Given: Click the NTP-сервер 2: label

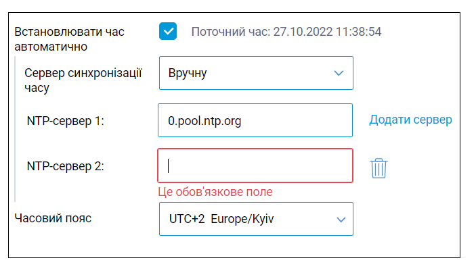Looking at the screenshot, I should coord(65,166).
